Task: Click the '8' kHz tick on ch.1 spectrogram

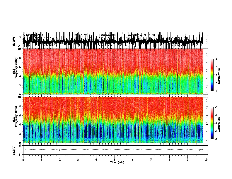Action: pyautogui.click(x=21, y=58)
